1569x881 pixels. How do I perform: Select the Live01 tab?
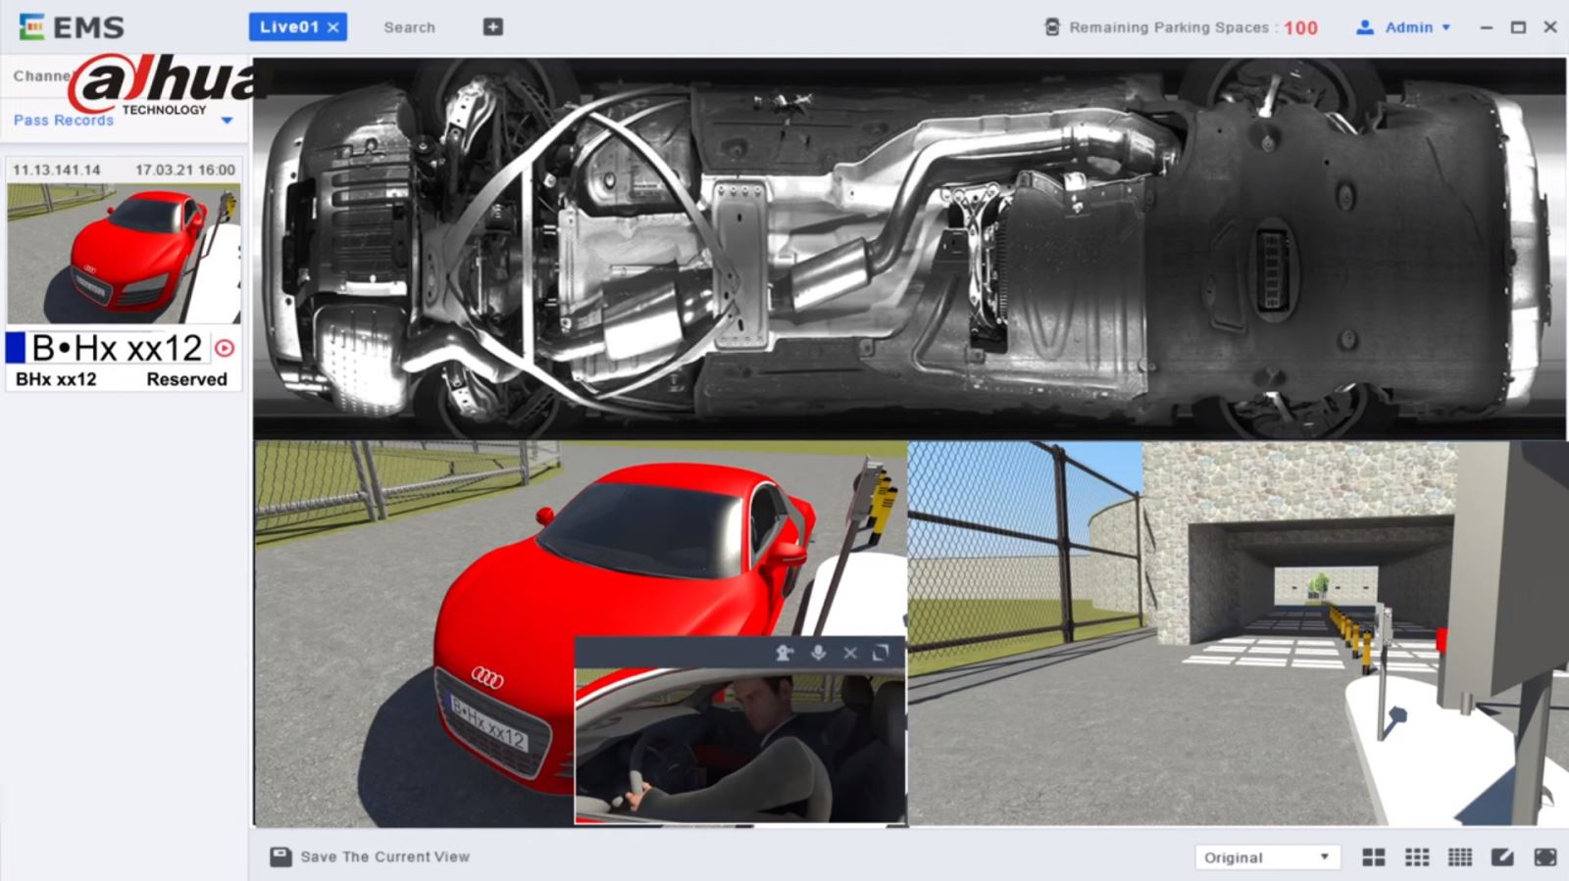(x=288, y=27)
